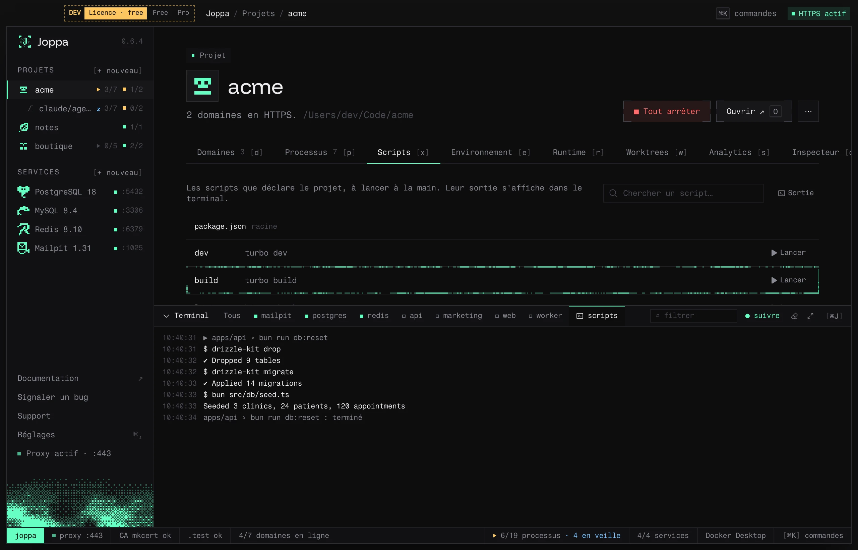Click the HTTPS actif status badge
The height and width of the screenshot is (550, 858).
[818, 13]
